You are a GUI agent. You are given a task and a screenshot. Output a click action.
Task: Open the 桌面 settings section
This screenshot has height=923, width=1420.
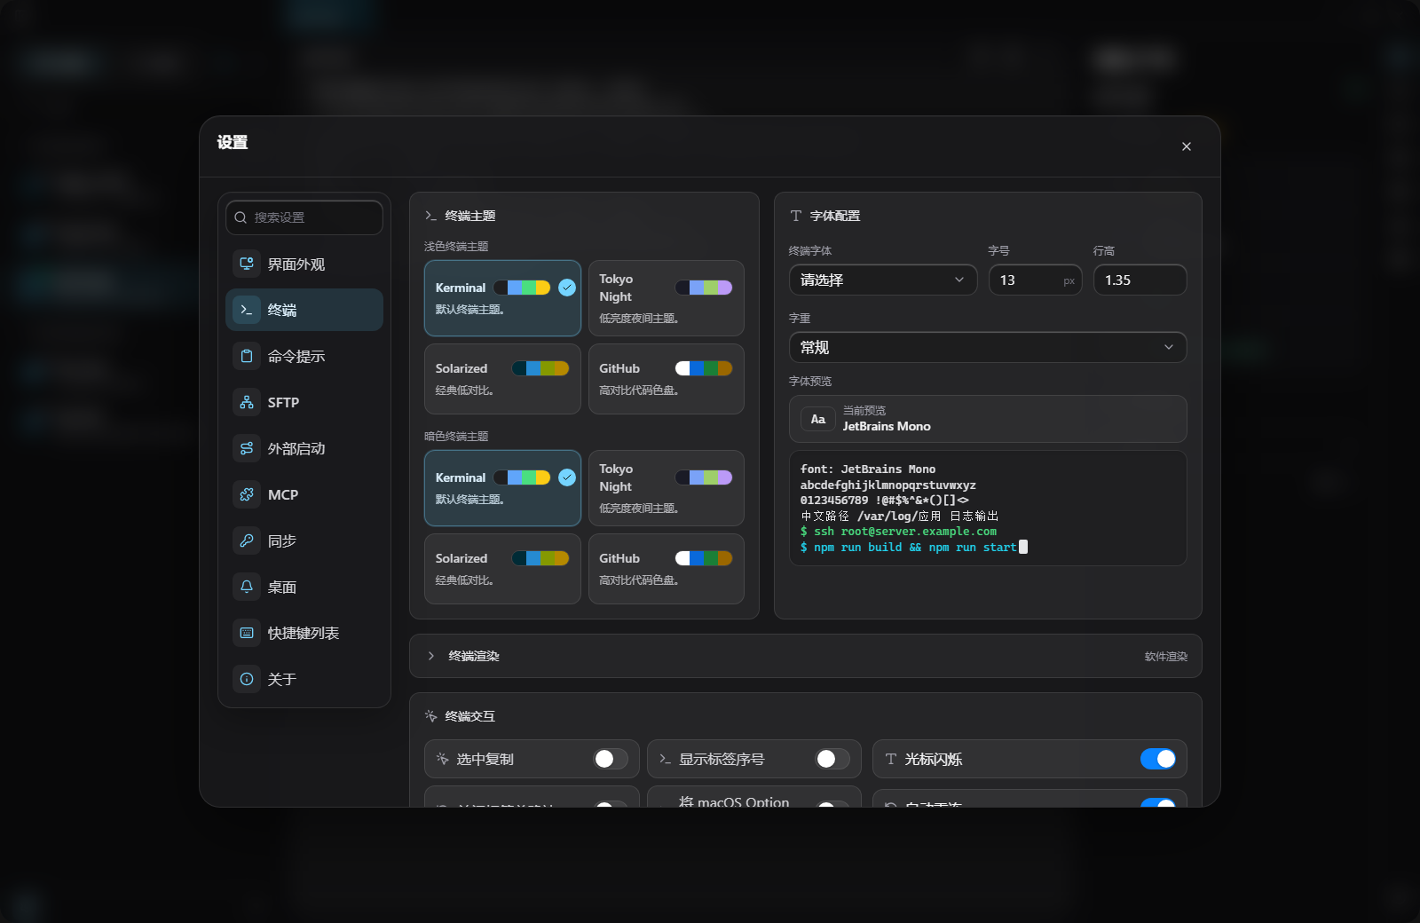point(304,587)
